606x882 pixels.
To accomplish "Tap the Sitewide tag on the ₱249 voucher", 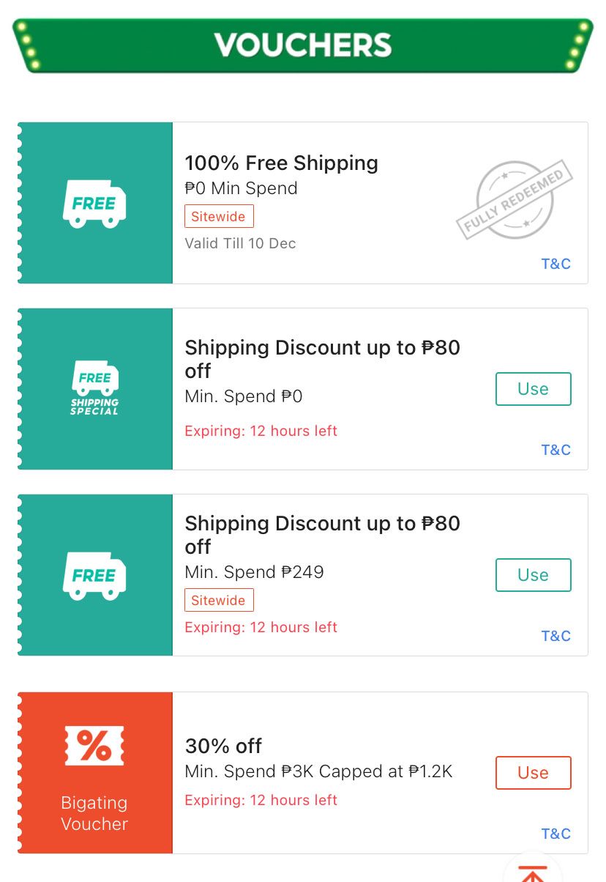I will pyautogui.click(x=219, y=600).
